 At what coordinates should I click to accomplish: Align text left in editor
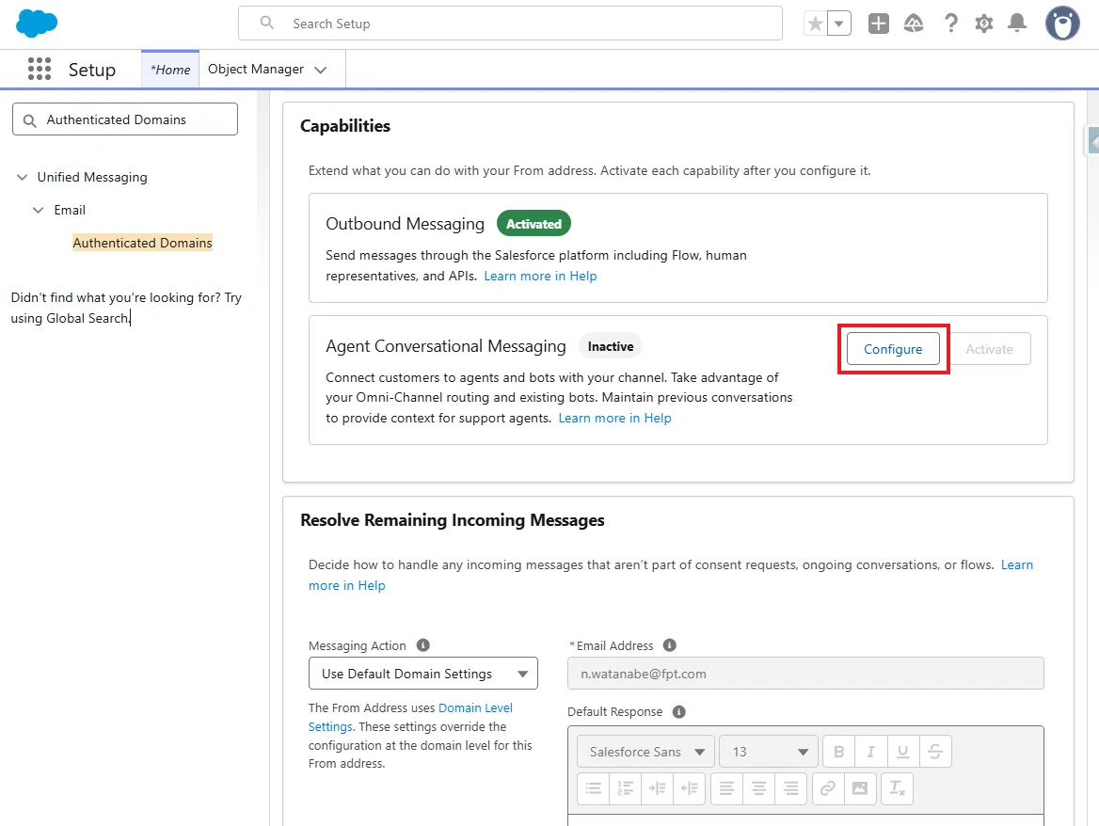click(x=726, y=789)
